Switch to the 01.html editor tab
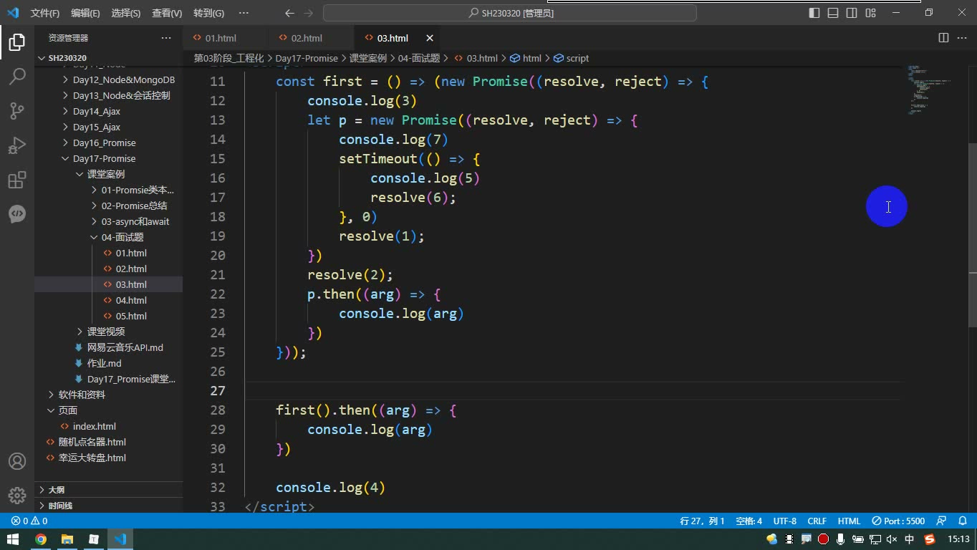977x550 pixels. pyautogui.click(x=225, y=38)
